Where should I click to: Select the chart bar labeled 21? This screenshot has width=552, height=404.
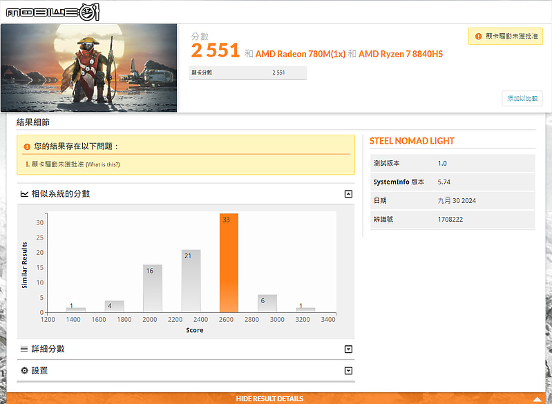(x=191, y=281)
